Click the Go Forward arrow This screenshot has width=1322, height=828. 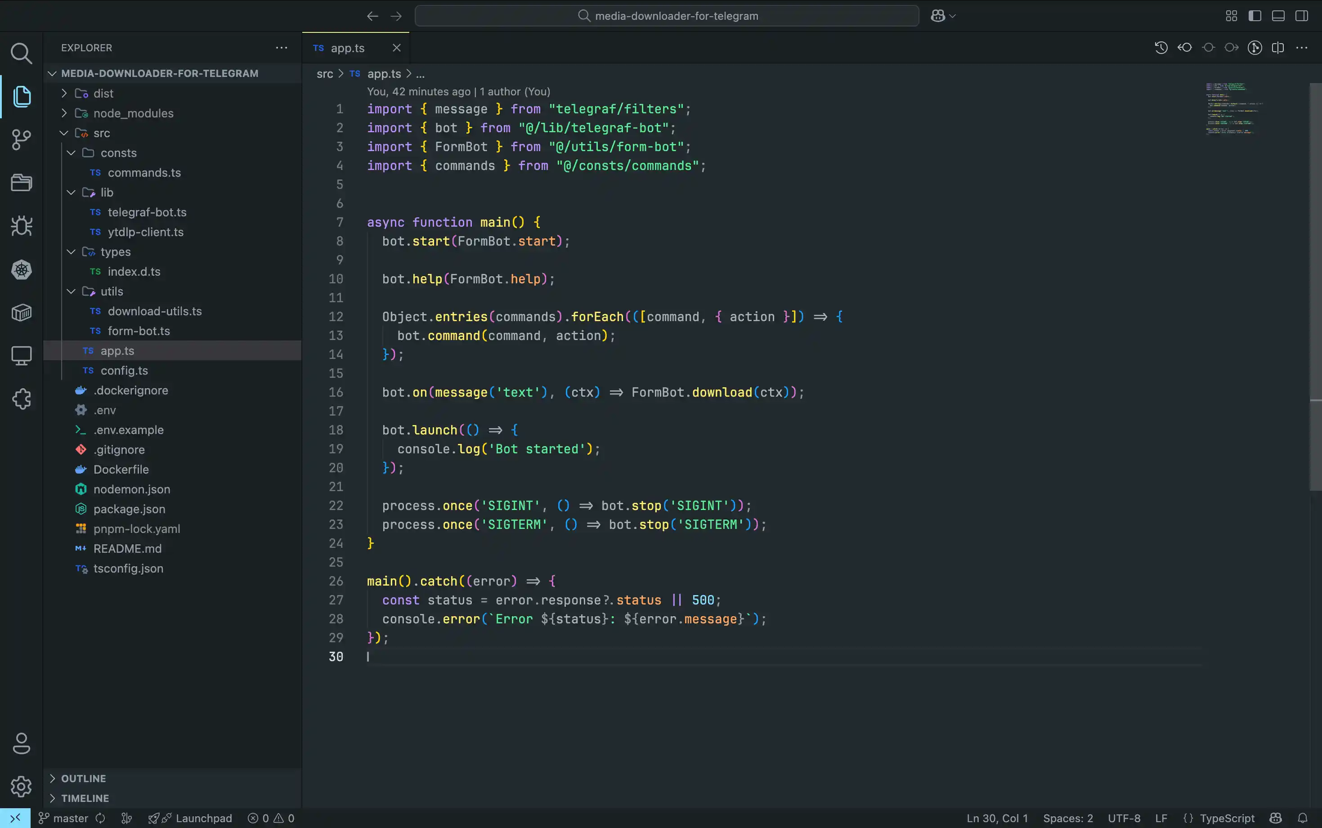click(x=396, y=16)
